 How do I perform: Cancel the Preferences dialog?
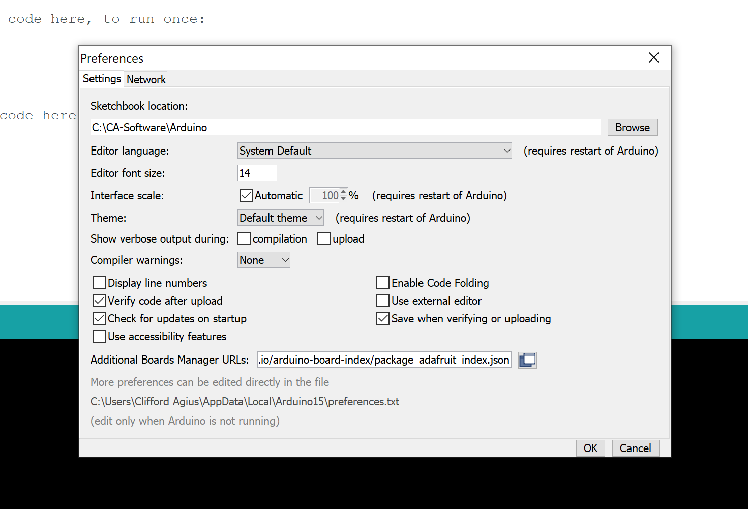coord(636,448)
